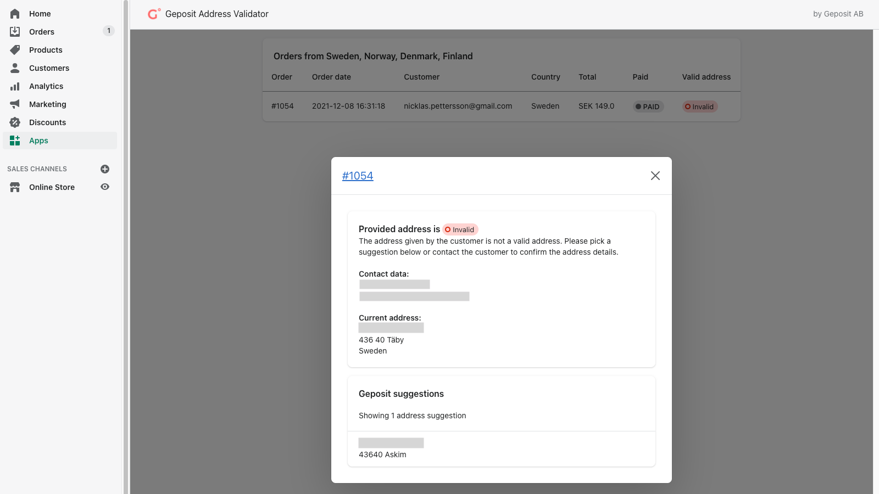Image resolution: width=879 pixels, height=494 pixels.
Task: Click the Online Store storefront icon
Action: point(15,187)
